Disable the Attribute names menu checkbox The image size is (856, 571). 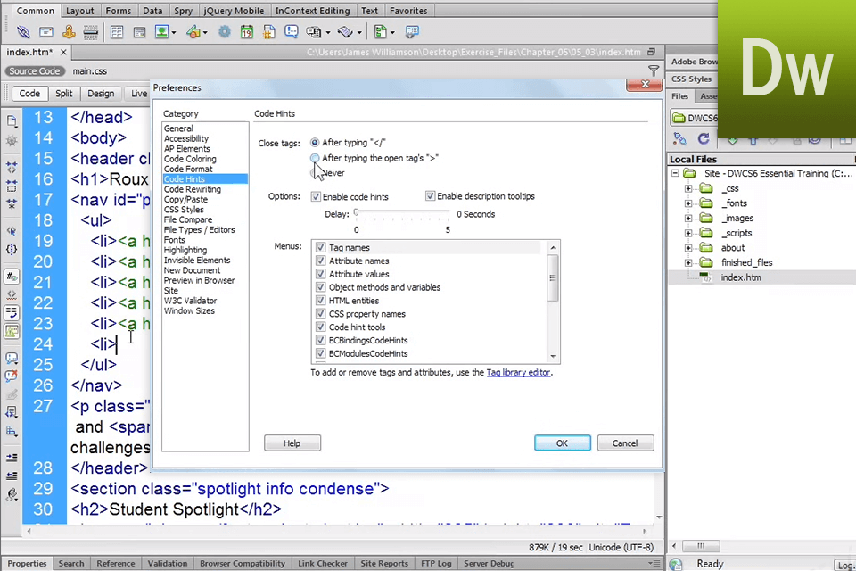coord(320,261)
